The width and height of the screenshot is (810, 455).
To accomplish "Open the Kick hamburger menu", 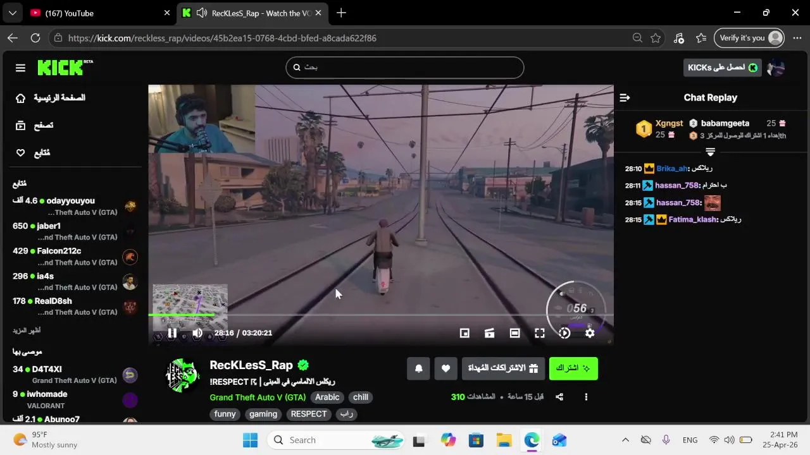I will [20, 68].
